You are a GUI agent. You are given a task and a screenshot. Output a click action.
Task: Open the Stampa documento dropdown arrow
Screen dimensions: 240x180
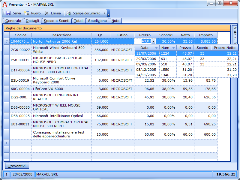coord(104,13)
